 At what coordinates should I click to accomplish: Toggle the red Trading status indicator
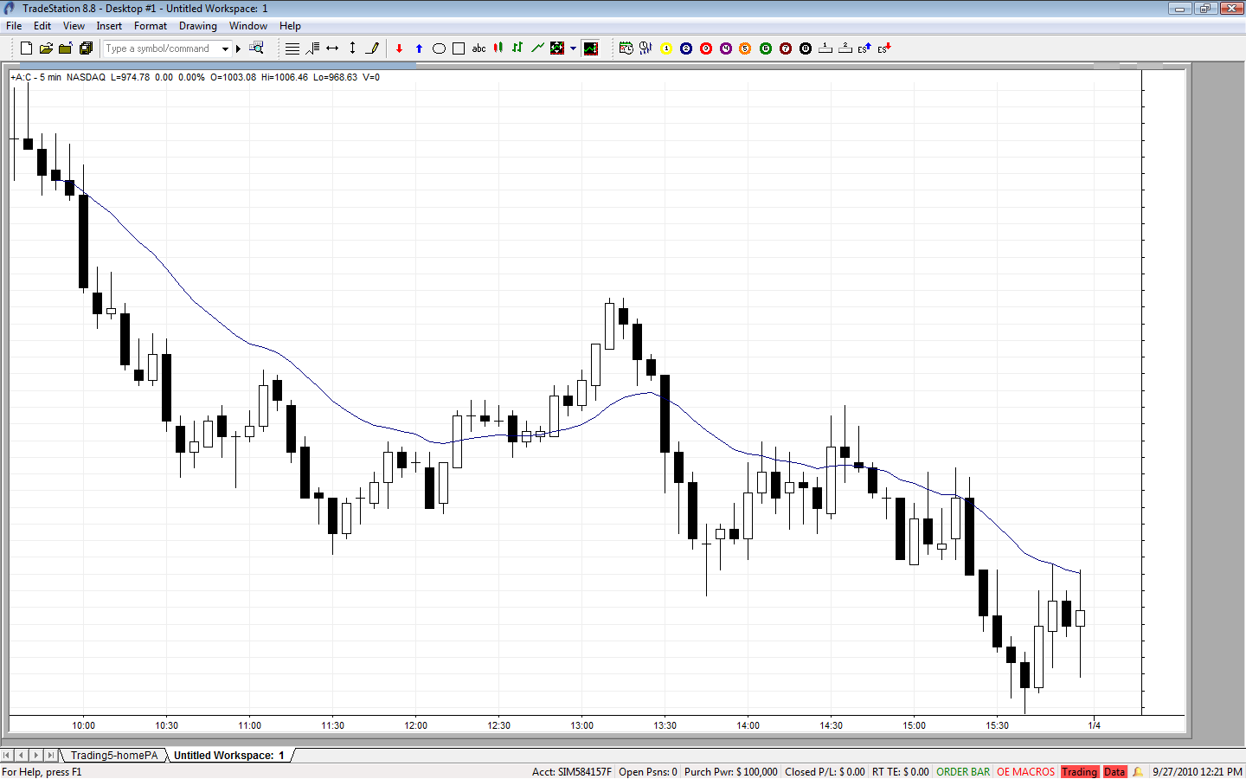1079,772
